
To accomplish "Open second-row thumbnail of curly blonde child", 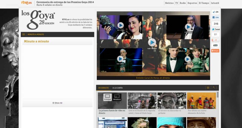I will point(142,123).
